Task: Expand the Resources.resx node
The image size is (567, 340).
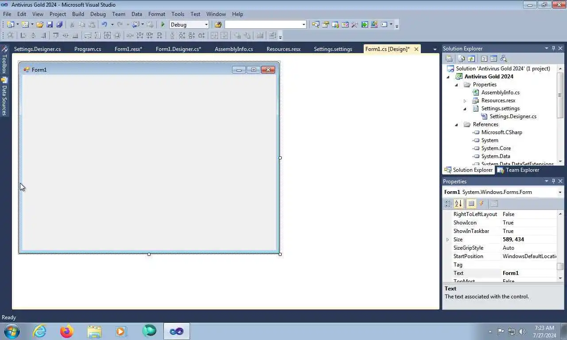Action: [x=465, y=100]
